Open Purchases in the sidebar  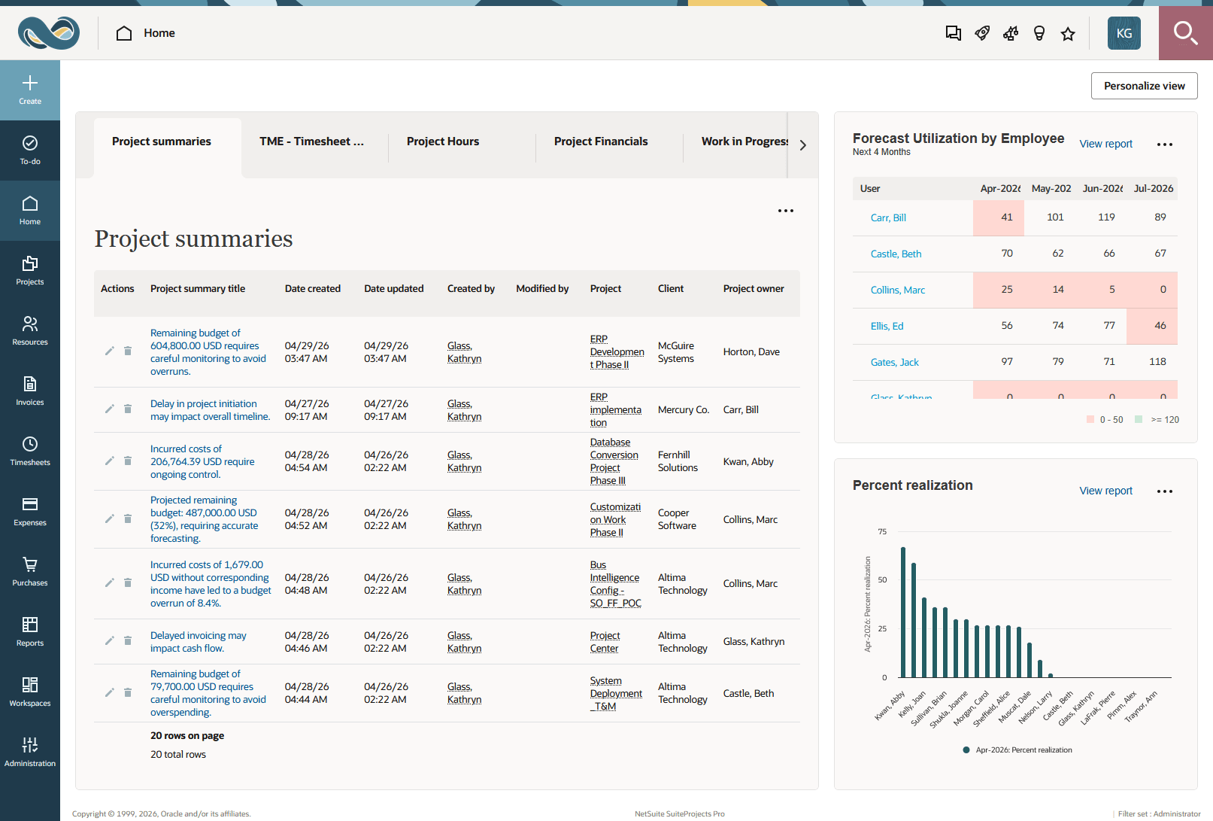click(x=30, y=572)
